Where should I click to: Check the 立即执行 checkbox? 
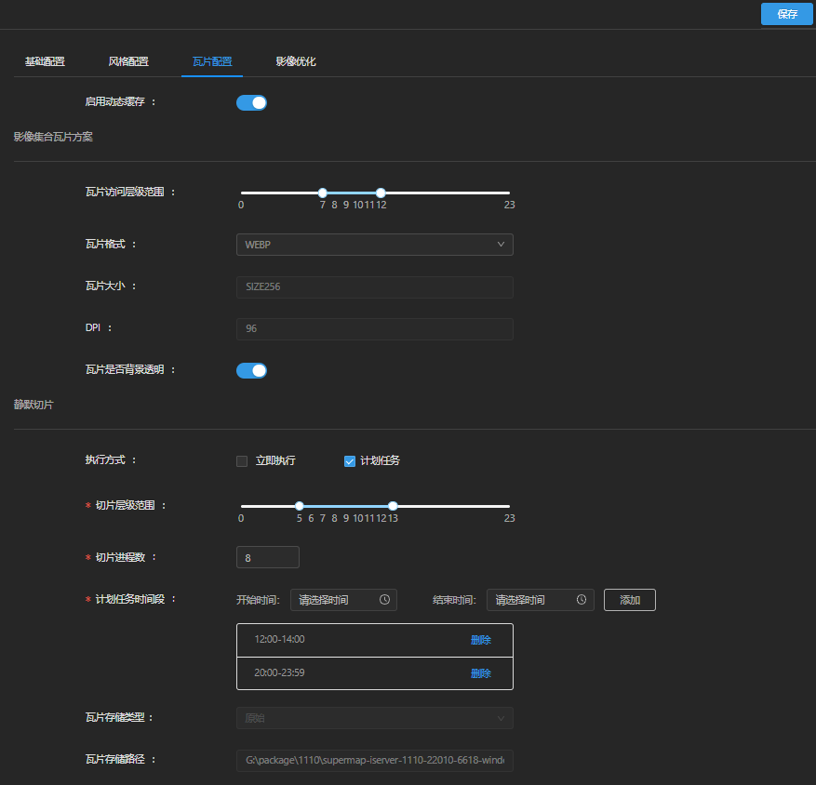(x=242, y=460)
